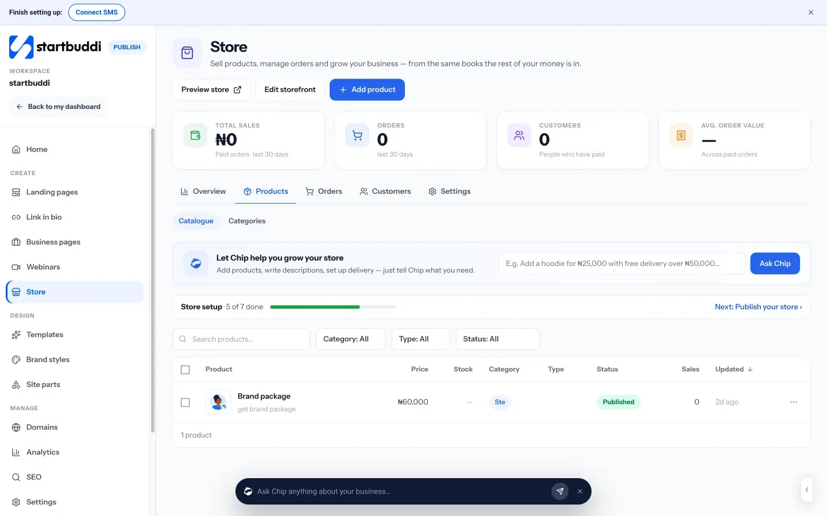Open the Status: All filter dropdown

[x=497, y=339]
